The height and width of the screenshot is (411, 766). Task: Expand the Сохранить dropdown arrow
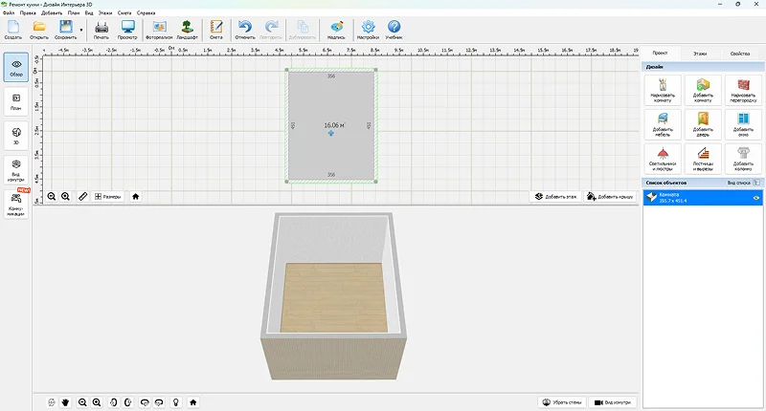pyautogui.click(x=81, y=31)
